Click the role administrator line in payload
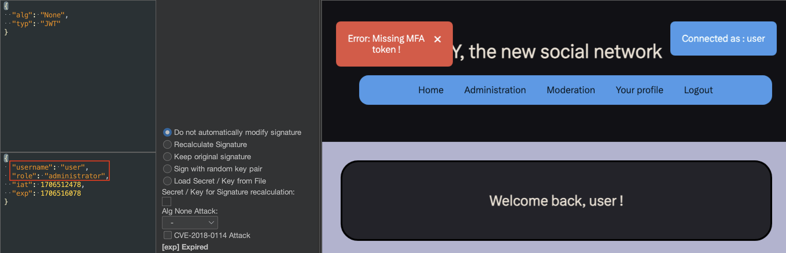Screen dimensions: 786x253 [x=60, y=176]
